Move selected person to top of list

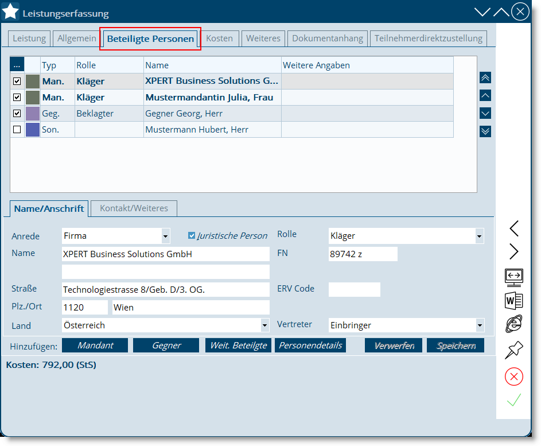tap(485, 77)
